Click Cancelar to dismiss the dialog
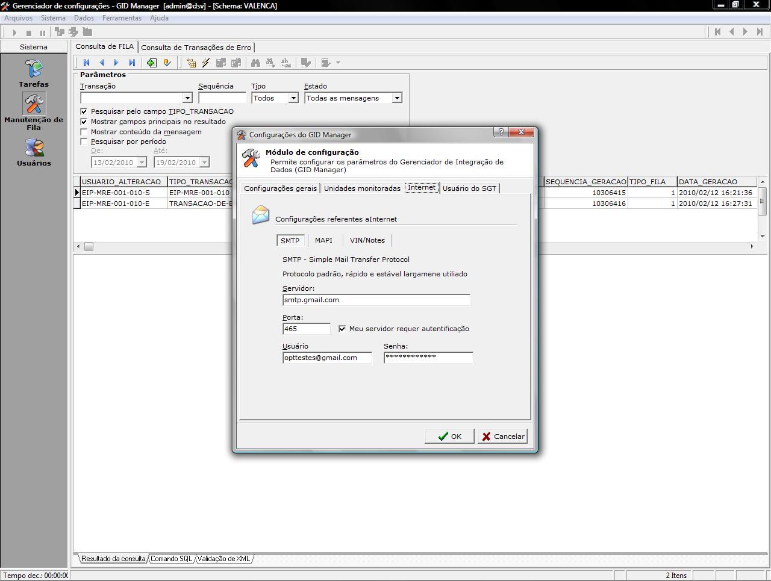This screenshot has width=771, height=581. (x=502, y=437)
